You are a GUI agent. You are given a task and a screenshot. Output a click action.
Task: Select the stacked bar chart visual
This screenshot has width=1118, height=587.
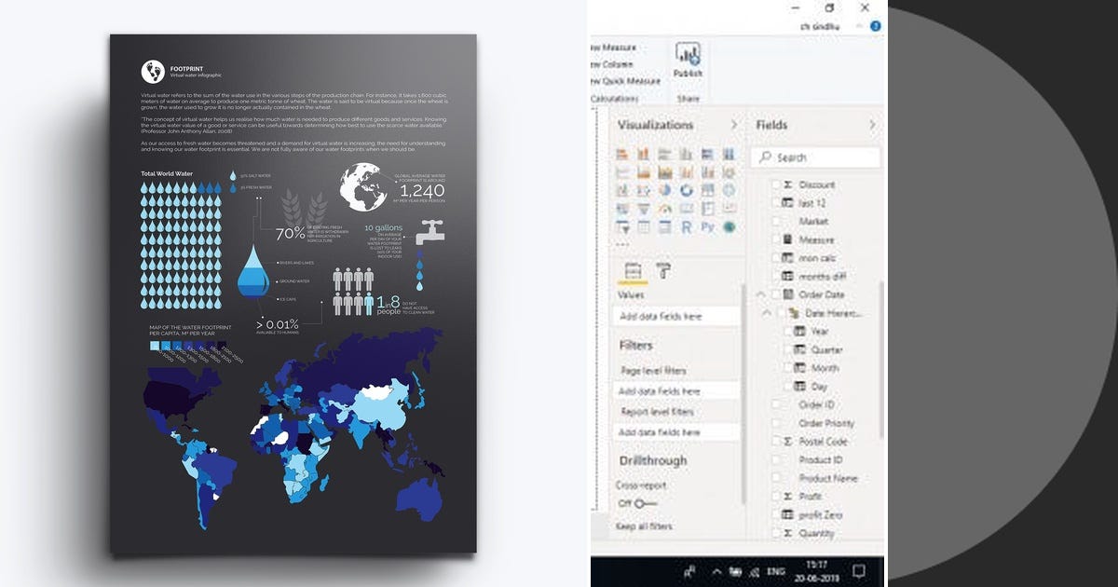point(620,152)
